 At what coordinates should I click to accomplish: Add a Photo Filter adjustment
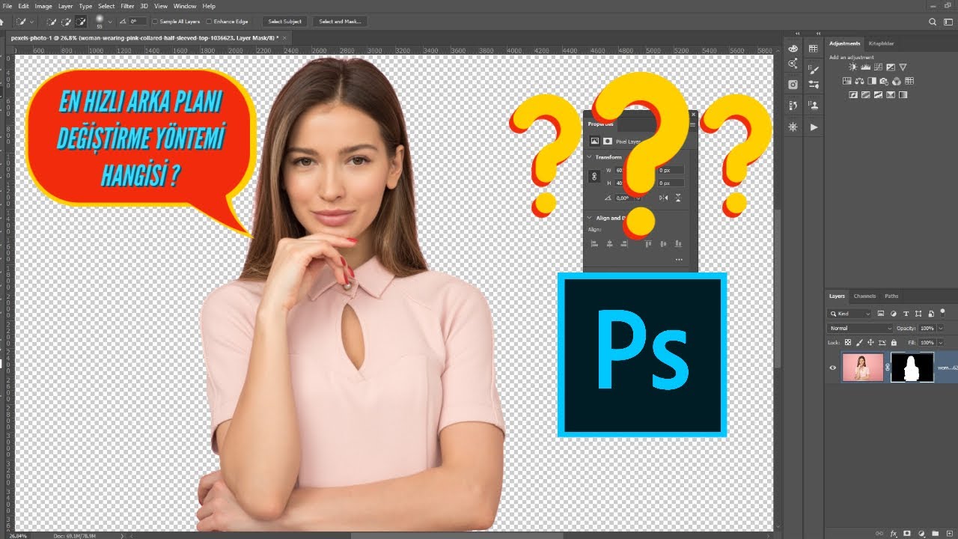click(x=884, y=81)
